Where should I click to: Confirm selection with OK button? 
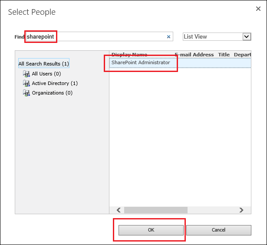point(151,230)
